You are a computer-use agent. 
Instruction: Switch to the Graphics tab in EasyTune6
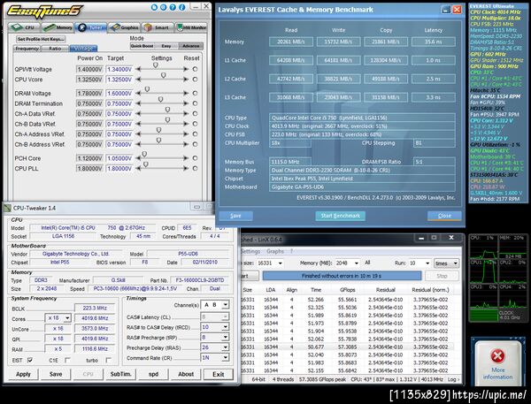(x=124, y=27)
